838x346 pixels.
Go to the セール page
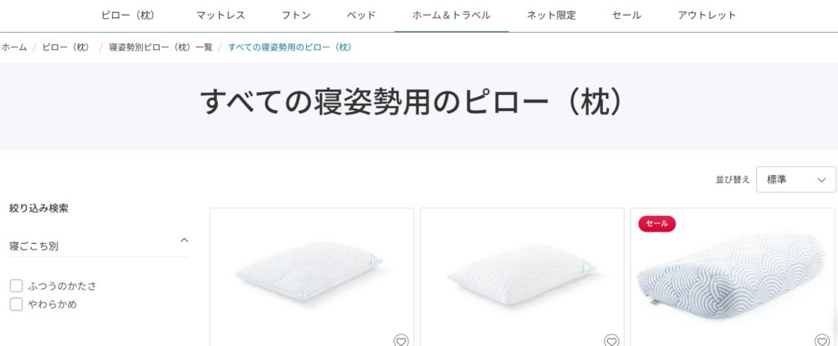[x=627, y=15]
